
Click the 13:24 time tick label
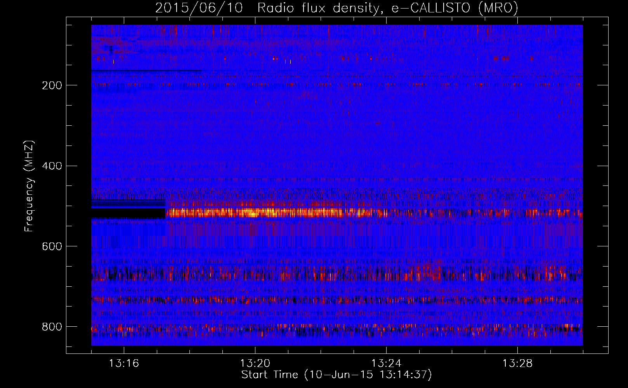(386, 363)
